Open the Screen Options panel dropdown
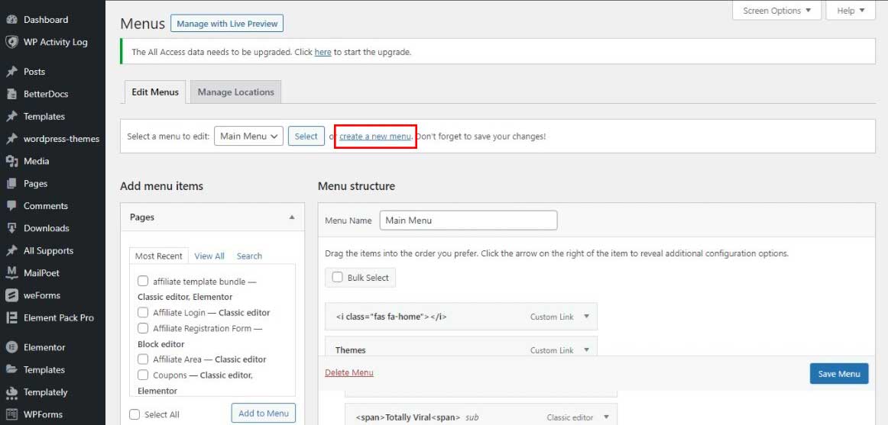Viewport: 888px width, 425px height. click(x=776, y=10)
